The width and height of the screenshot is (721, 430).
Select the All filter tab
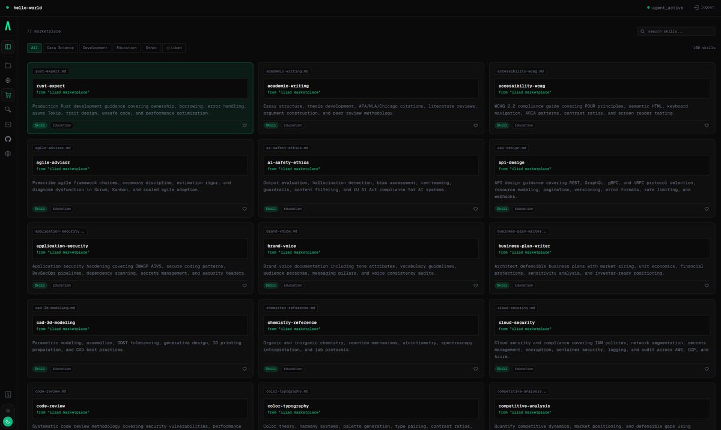(34, 48)
